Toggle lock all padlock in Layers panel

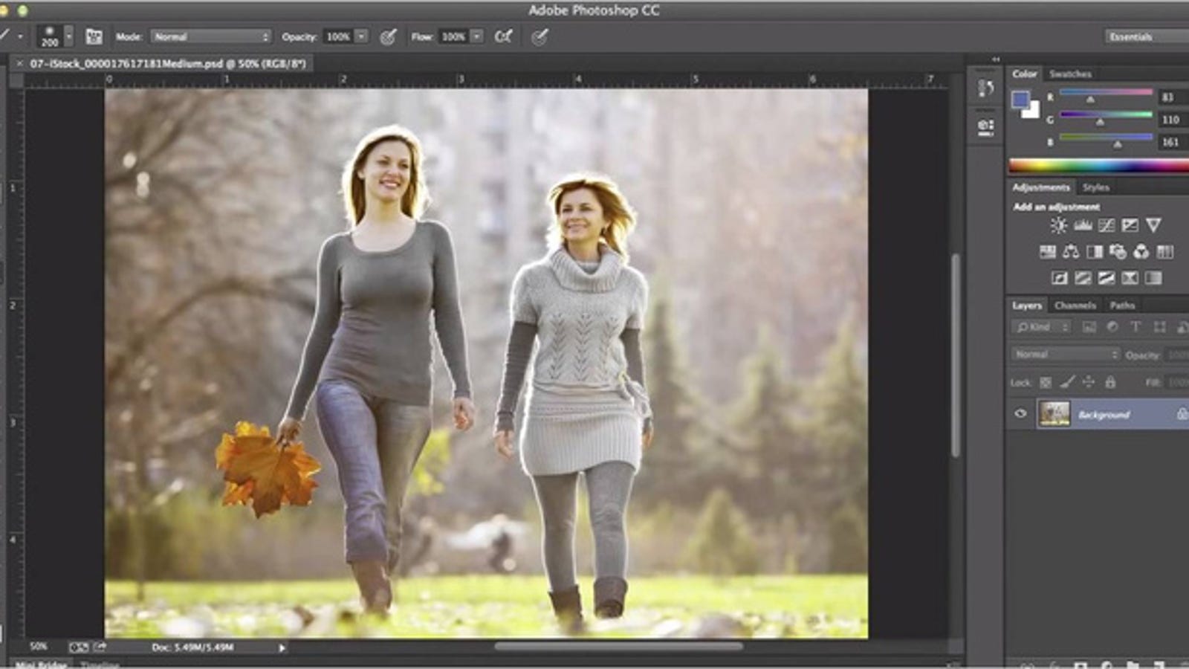(1110, 382)
